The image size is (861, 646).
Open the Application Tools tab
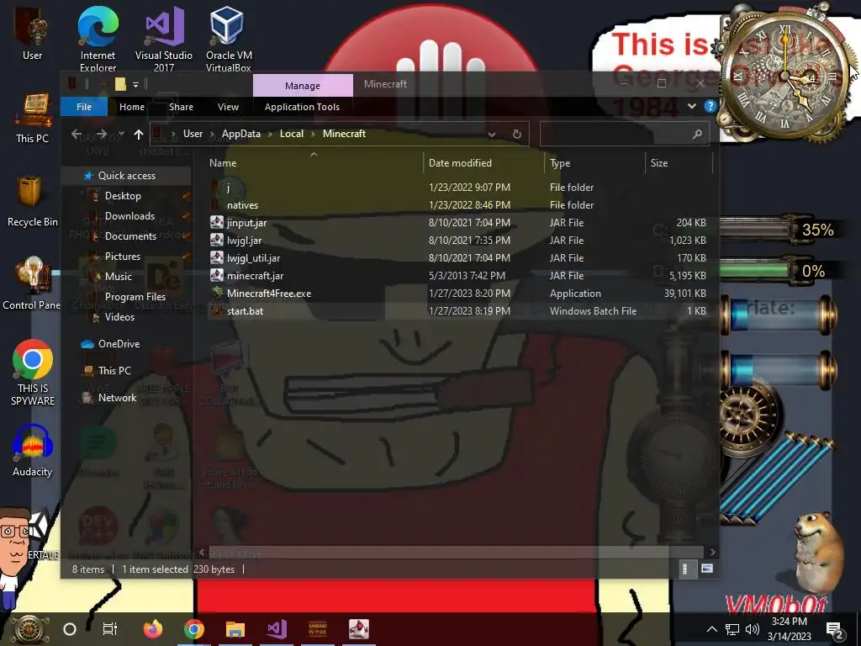tap(302, 107)
